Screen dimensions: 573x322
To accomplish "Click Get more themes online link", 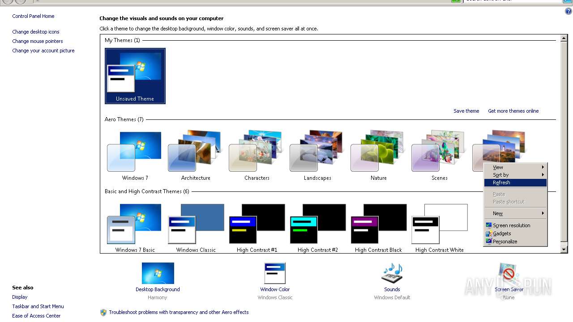I will (513, 111).
